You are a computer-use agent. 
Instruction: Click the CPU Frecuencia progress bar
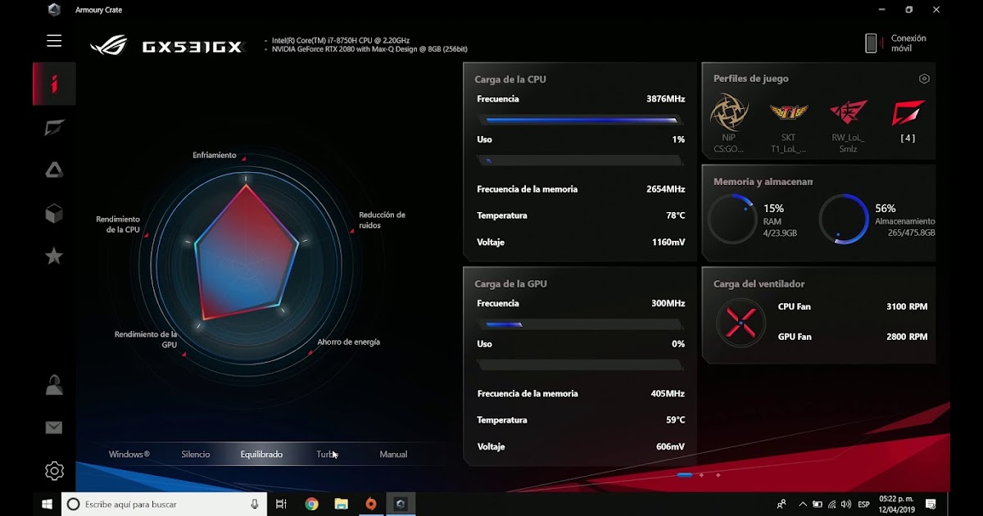point(579,120)
